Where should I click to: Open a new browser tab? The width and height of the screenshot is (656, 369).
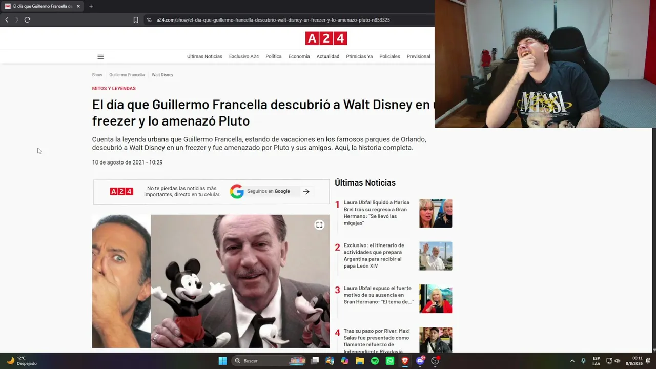[91, 6]
